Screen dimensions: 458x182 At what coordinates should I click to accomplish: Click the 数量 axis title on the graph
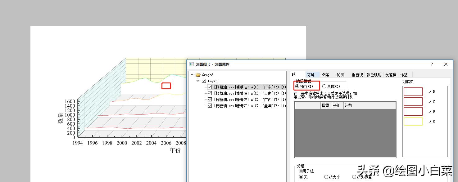(61, 118)
